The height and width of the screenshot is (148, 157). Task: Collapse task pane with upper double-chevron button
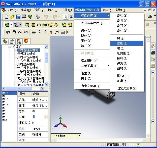pyautogui.click(x=153, y=72)
